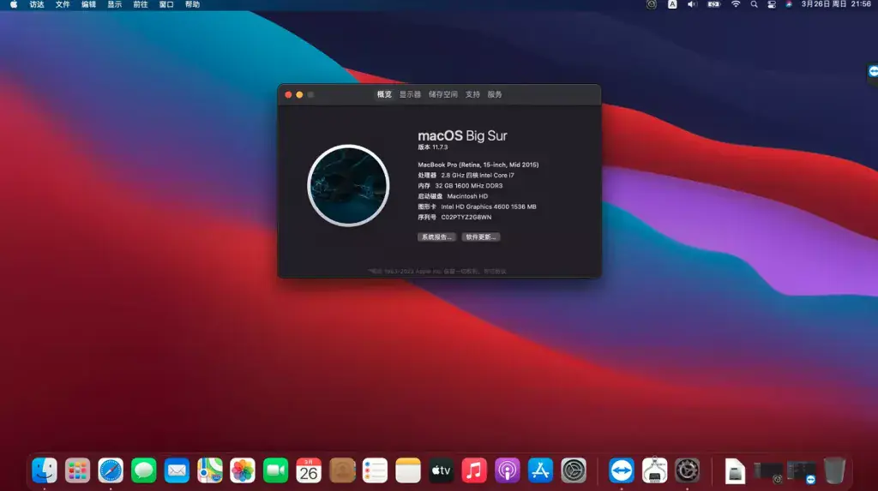Select the 概览 tab
The image size is (878, 491).
[384, 94]
